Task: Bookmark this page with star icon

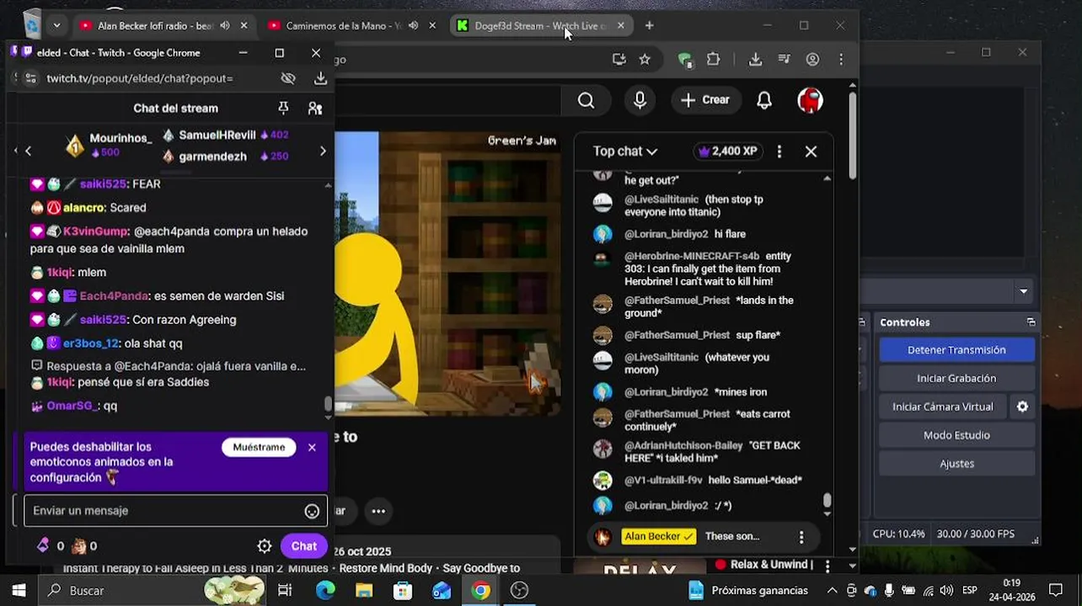Action: (x=645, y=59)
